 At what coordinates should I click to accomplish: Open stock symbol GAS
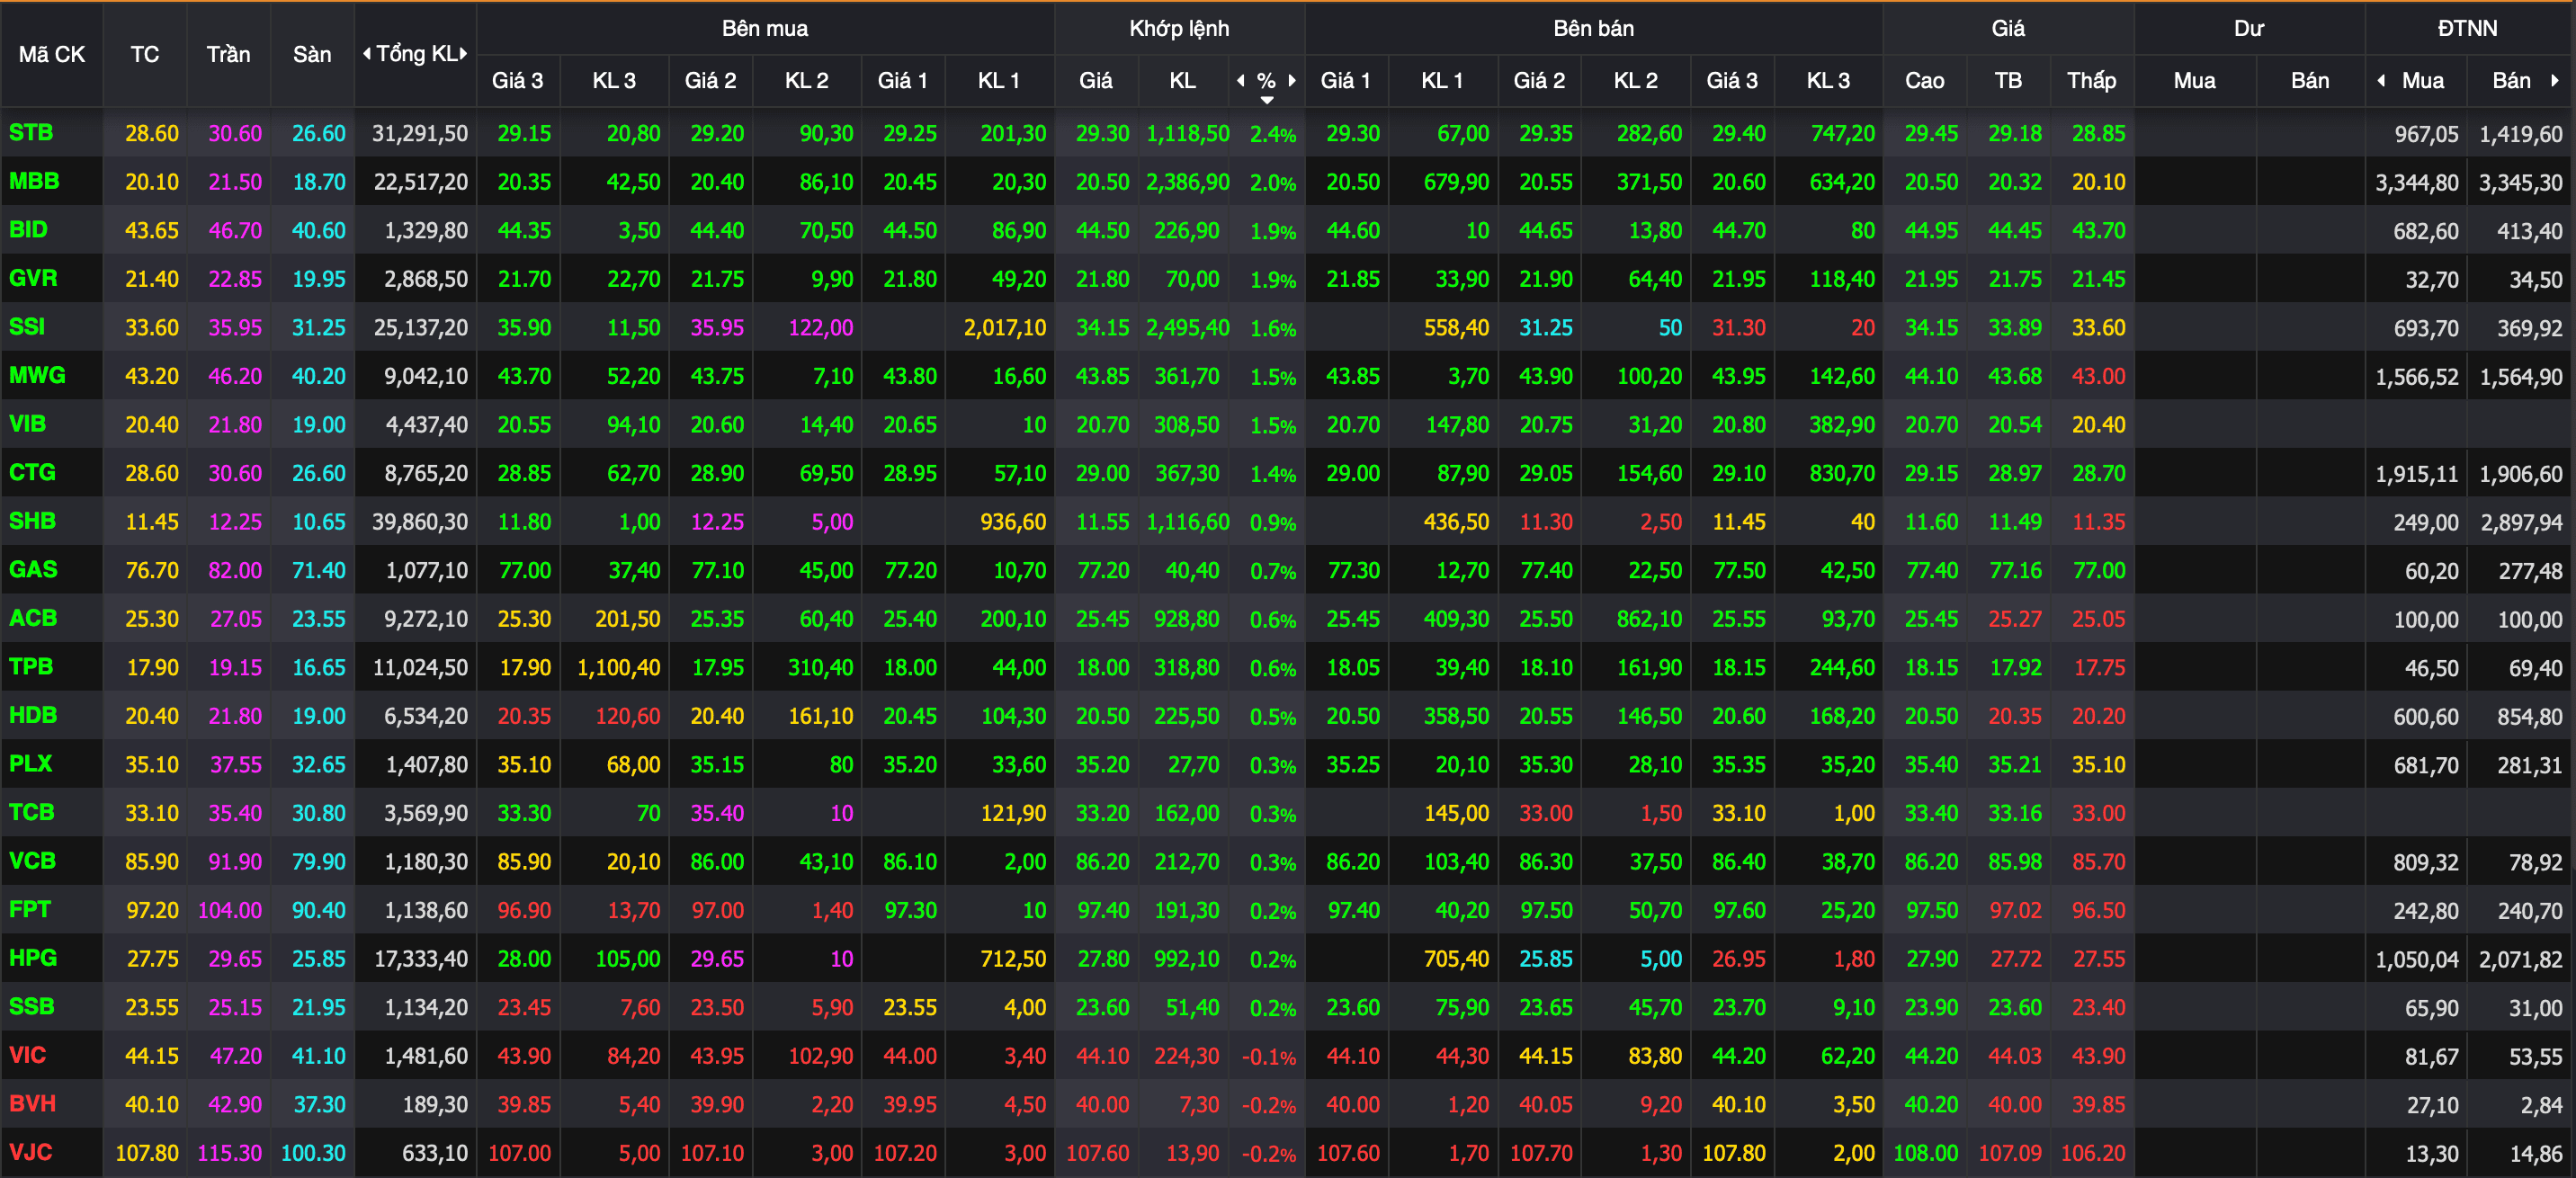(33, 570)
